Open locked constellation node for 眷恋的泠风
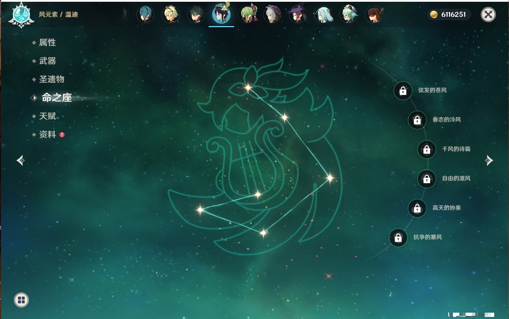Screen dimensions: 509x319 click(417, 120)
